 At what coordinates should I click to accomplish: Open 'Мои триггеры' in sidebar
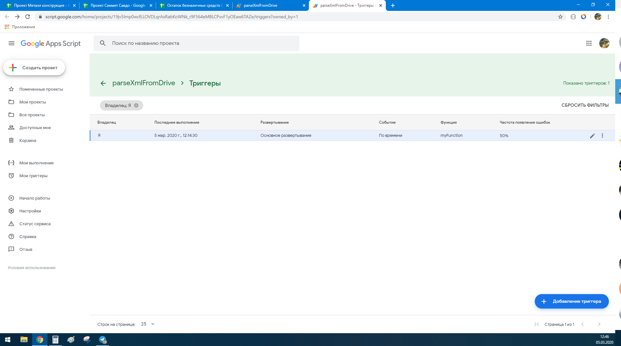tap(33, 176)
